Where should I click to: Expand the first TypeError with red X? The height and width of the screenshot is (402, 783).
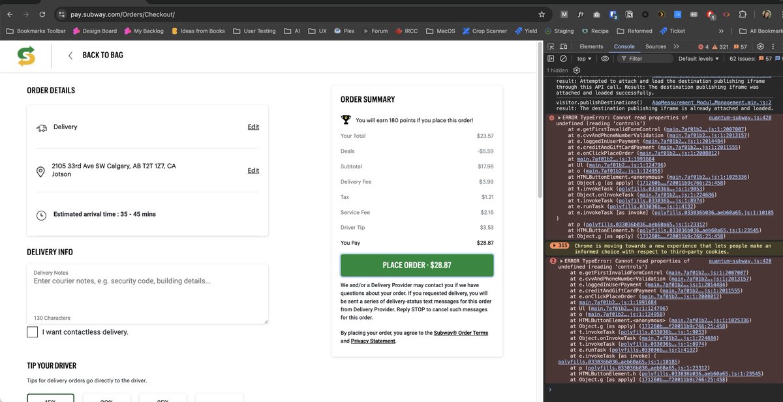tap(559, 117)
